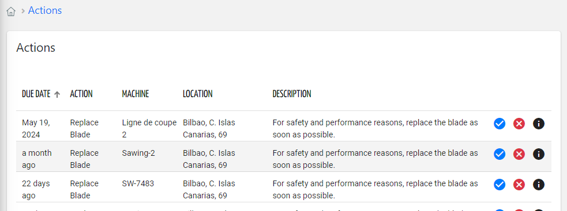Image resolution: width=567 pixels, height=211 pixels.
Task: Sort table by Due Date column header
Action: tap(36, 94)
